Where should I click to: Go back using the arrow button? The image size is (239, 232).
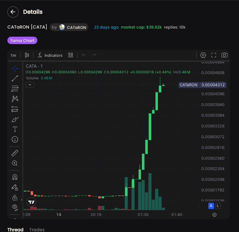(13, 12)
